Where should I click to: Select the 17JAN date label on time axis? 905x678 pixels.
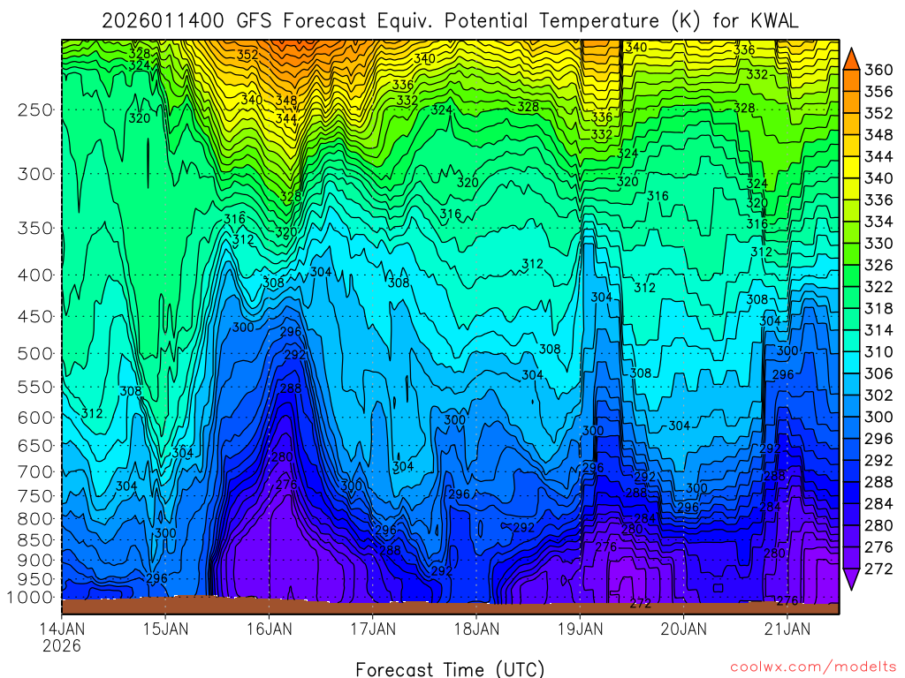point(373,629)
